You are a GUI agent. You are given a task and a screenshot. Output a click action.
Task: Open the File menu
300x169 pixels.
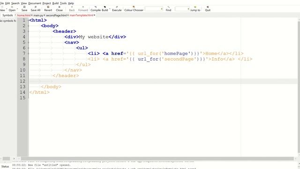(2, 3)
